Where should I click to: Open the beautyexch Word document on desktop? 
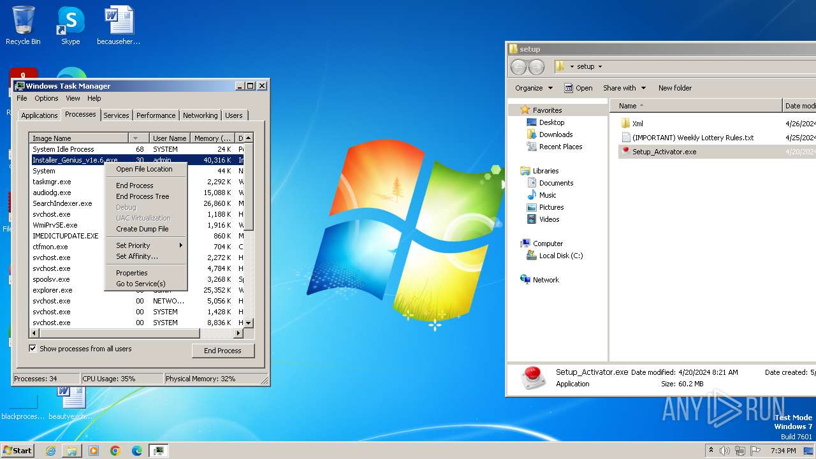point(70,403)
